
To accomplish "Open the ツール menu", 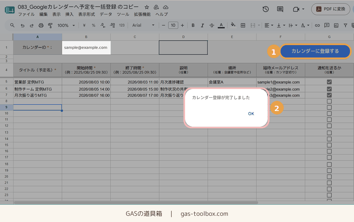I will (x=123, y=14).
